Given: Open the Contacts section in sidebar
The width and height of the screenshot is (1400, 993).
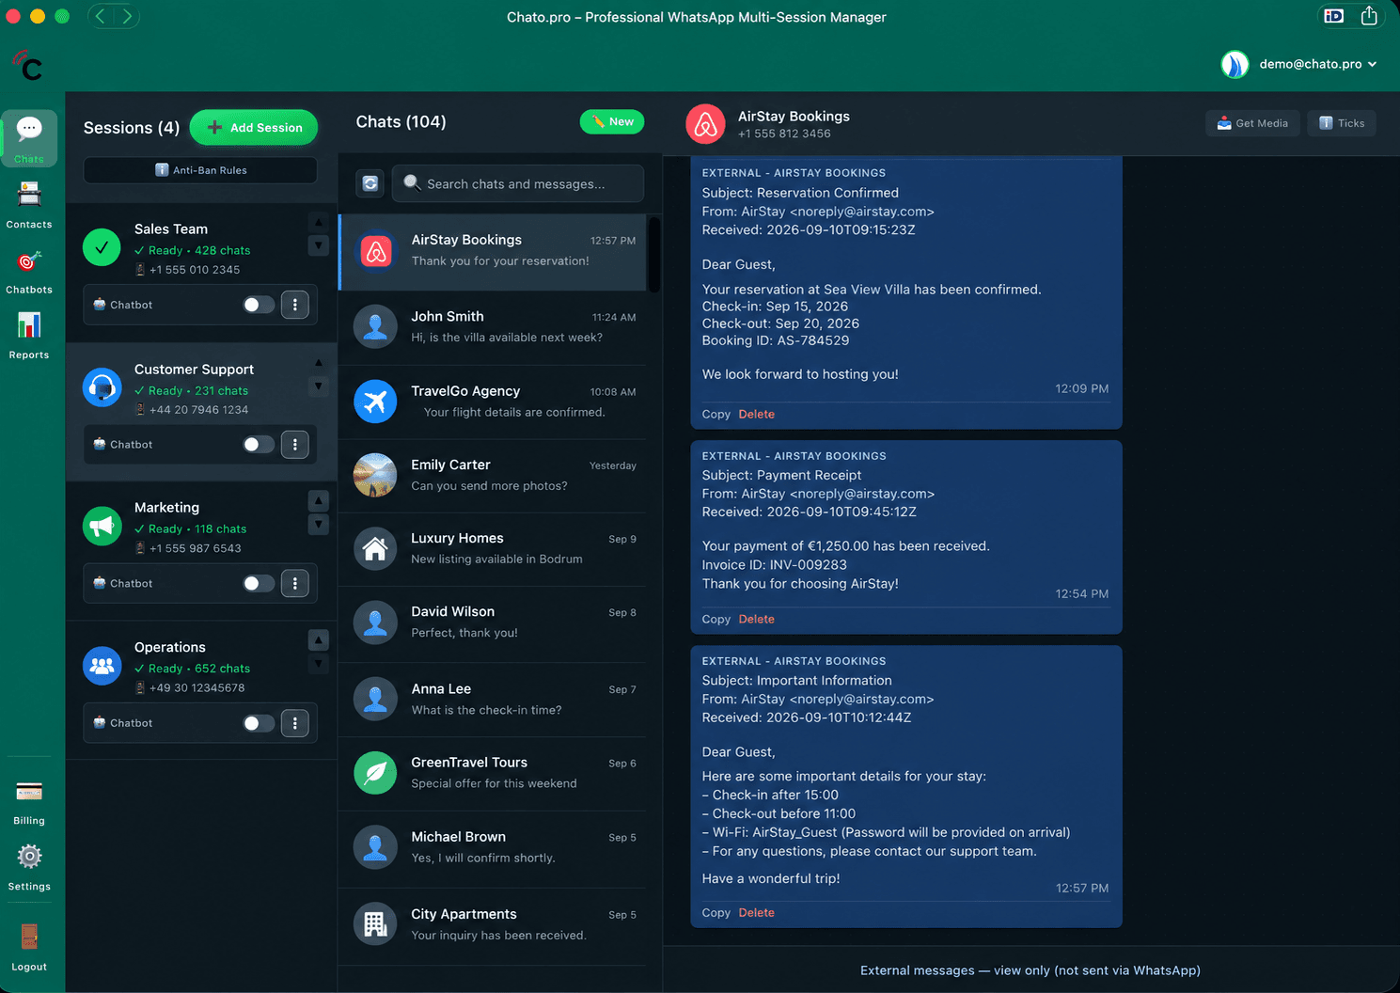Looking at the screenshot, I should click(29, 204).
